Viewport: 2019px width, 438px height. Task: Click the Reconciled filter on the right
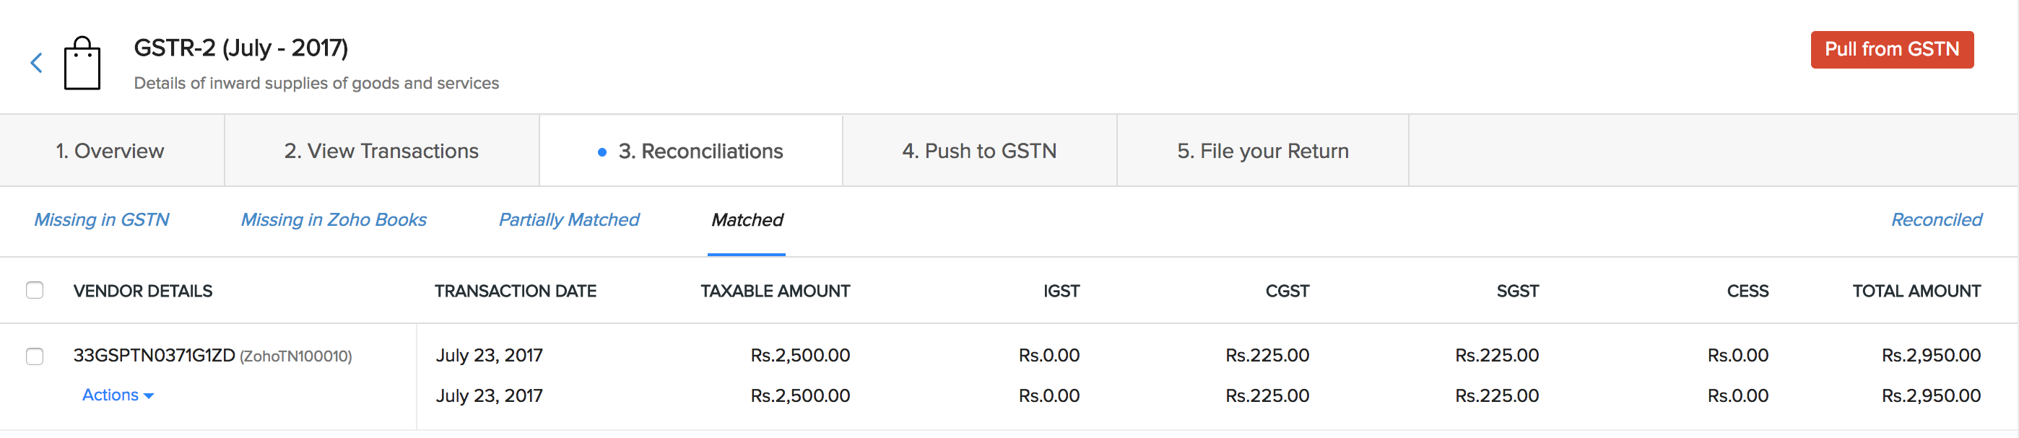point(1937,219)
